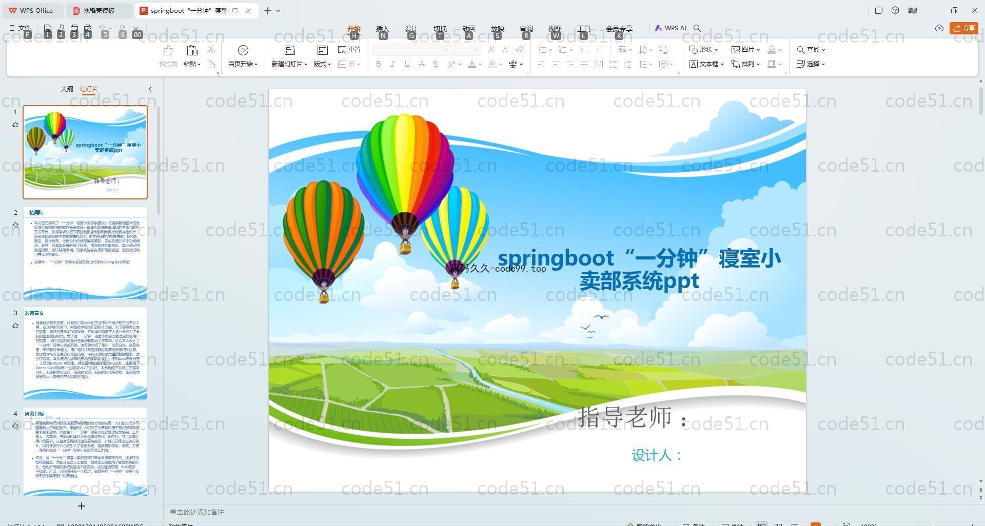Toggle Italic formatting
Screen dimensions: 985x526
click(x=392, y=64)
